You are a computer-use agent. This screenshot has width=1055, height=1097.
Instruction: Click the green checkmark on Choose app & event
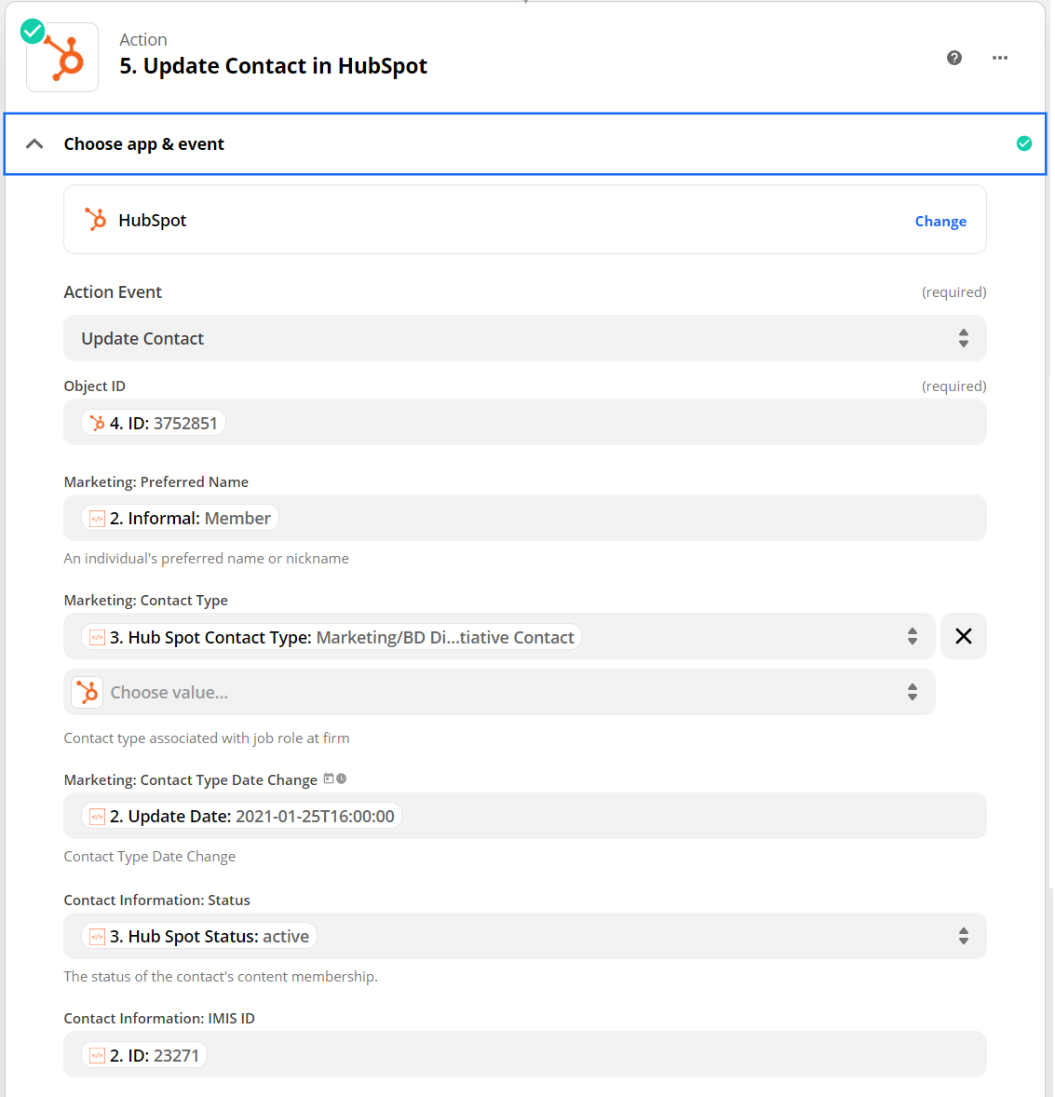1024,143
